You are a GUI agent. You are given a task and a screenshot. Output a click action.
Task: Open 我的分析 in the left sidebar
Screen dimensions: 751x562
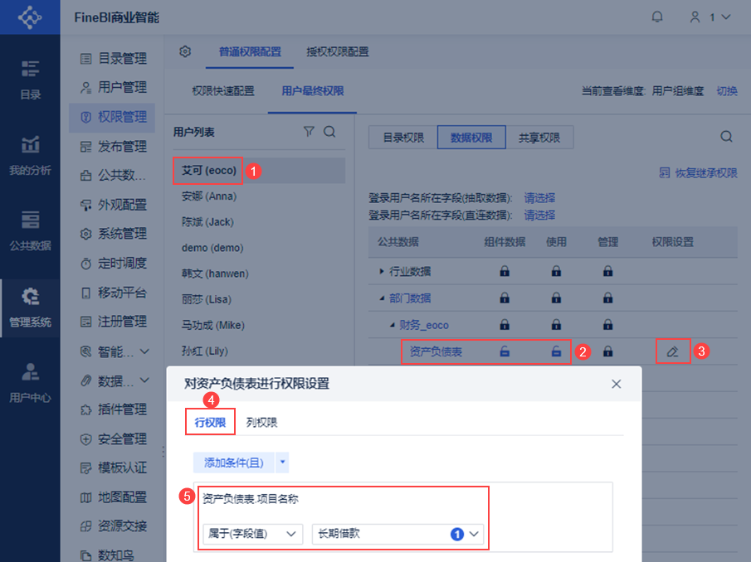(30, 156)
